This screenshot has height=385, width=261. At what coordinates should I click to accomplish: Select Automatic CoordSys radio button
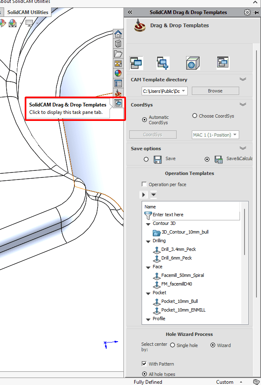pyautogui.click(x=144, y=120)
